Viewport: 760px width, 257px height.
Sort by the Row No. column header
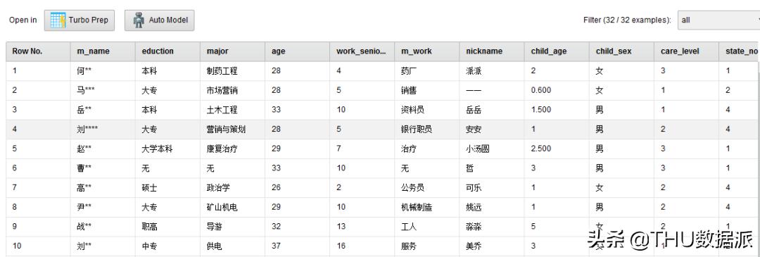pos(38,51)
